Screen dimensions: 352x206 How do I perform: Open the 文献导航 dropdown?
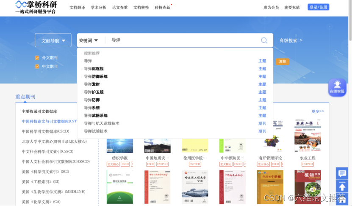tap(53, 41)
